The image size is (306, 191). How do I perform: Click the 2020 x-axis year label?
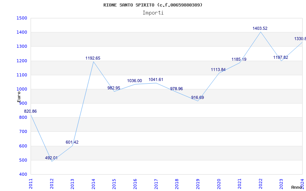(219, 184)
